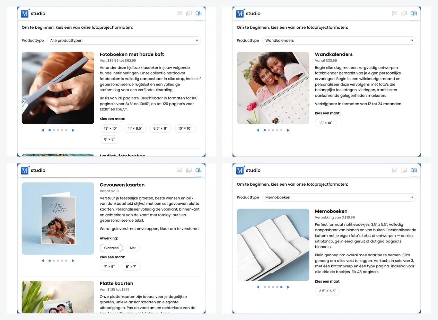Click the M studio logo in Memoboeken panel
Screen dimensions: 438x320
coord(249,170)
